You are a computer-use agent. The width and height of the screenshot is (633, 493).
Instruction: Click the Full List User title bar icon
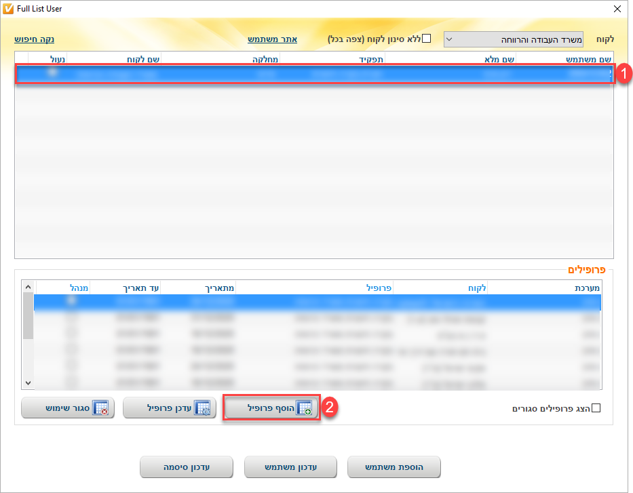(9, 9)
